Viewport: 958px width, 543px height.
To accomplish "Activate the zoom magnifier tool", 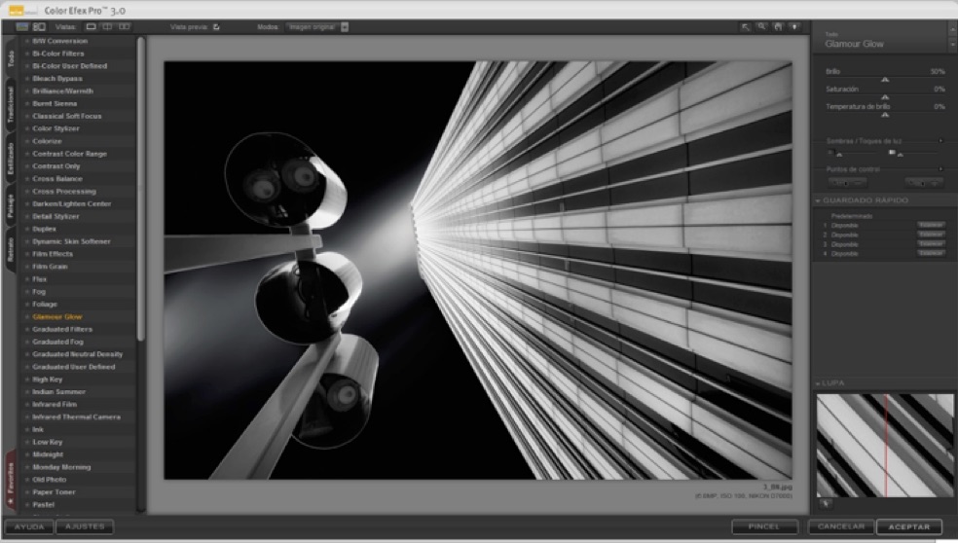I will click(761, 27).
